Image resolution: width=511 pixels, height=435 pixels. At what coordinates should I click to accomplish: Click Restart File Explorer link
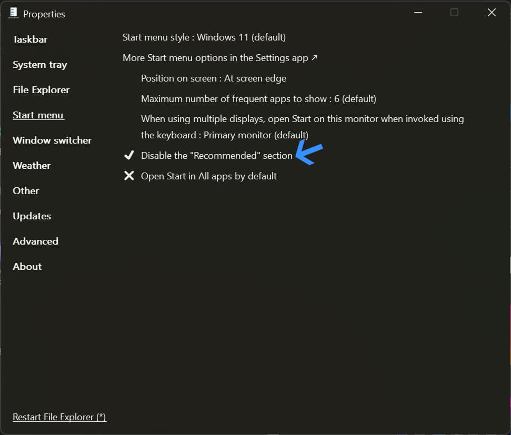tap(59, 417)
